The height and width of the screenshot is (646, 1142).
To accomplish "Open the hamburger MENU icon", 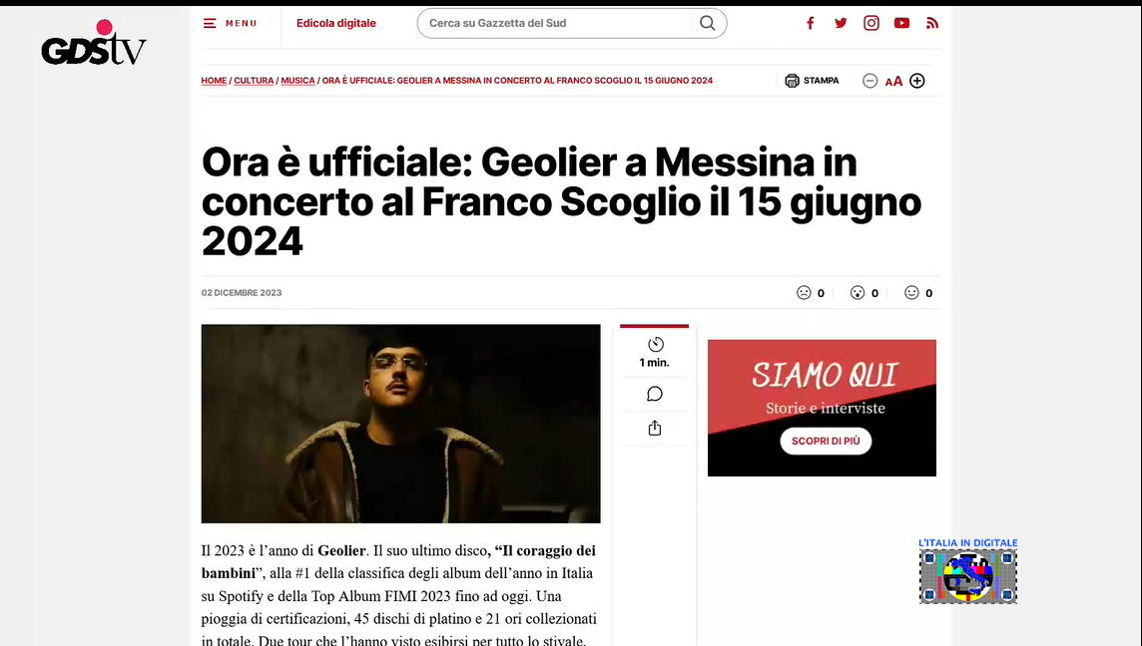I will tap(210, 23).
